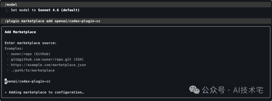Viewport: 272px width, 101px height.
Task: Click the 公众号 · AI技术宅 watermark text
Action: 232,90
